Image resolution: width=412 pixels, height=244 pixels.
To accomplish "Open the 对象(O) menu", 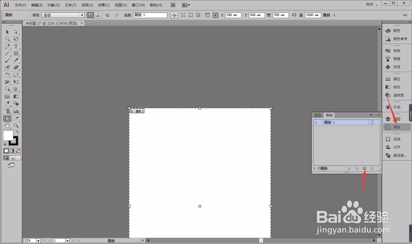I will (x=53, y=5).
